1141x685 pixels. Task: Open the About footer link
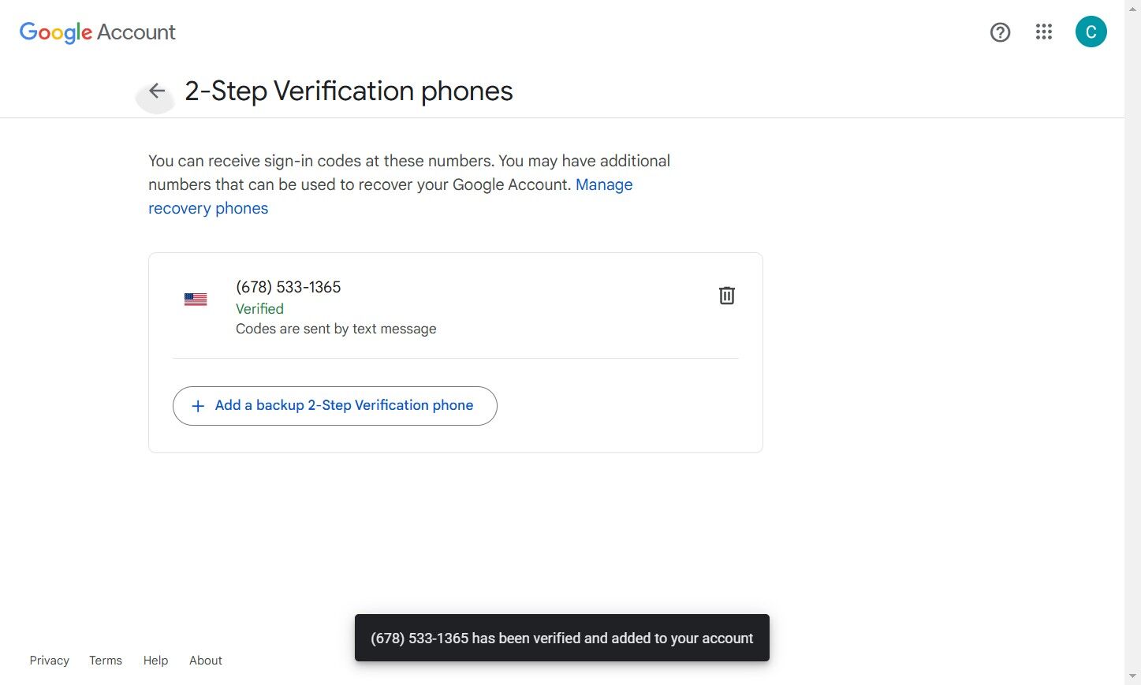click(x=206, y=661)
